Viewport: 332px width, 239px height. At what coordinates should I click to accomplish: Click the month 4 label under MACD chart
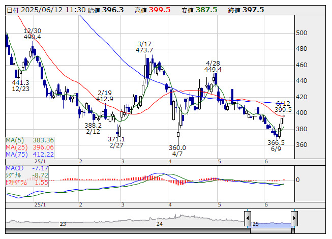170,205
